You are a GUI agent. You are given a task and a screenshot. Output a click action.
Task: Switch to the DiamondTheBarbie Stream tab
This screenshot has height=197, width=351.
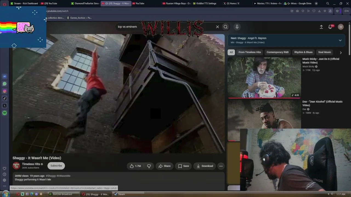point(85,4)
